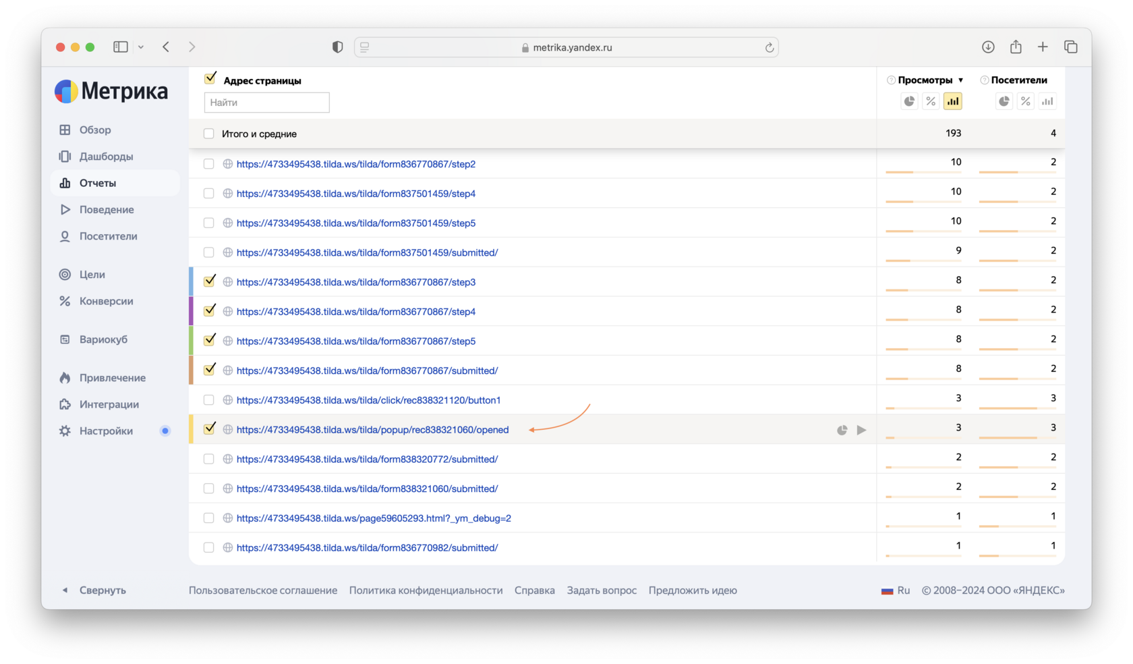
Task: Expand the Safari sidebar options chevron
Action: 141,47
